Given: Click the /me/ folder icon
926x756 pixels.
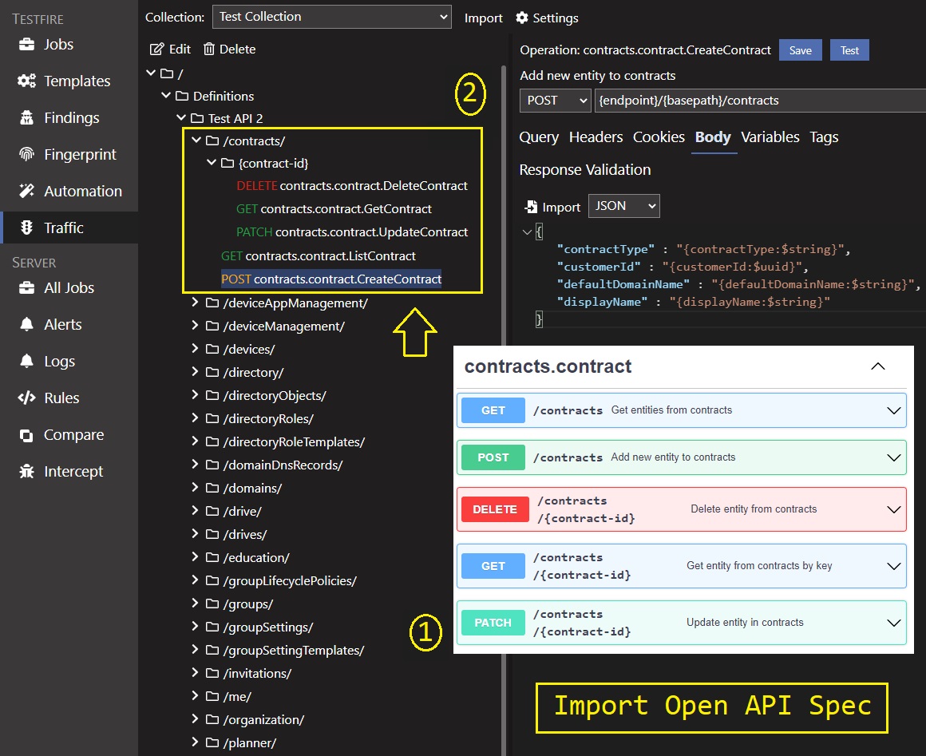Looking at the screenshot, I should [212, 696].
